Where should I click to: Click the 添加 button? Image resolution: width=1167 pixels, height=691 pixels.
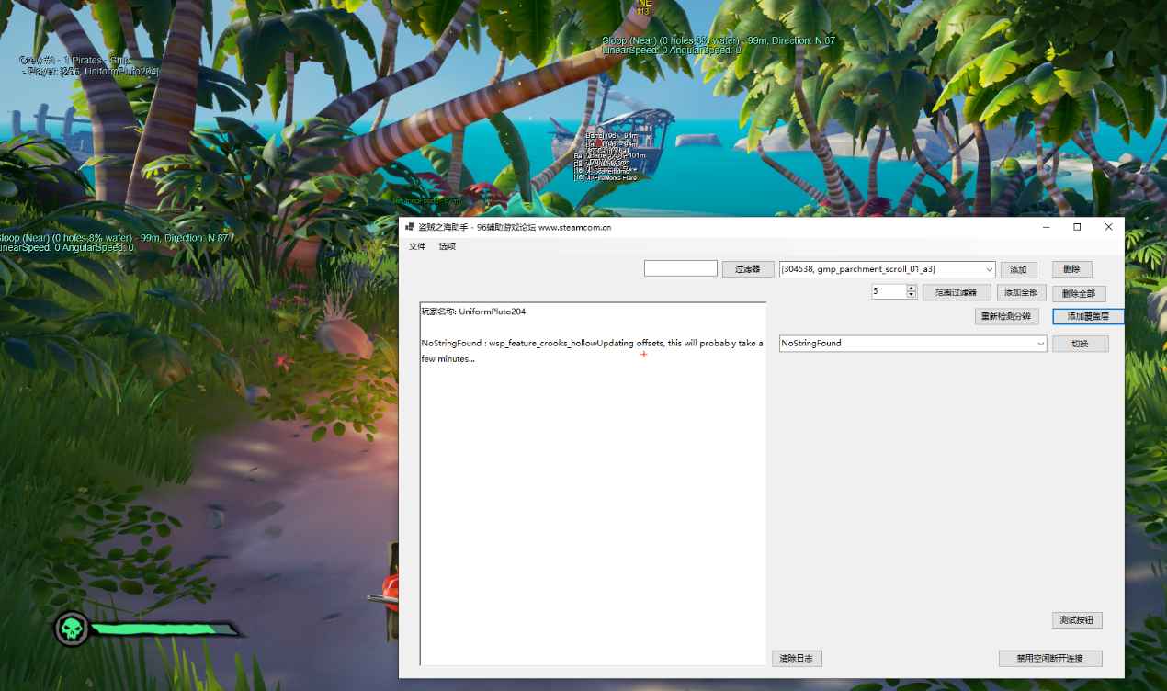(1018, 269)
